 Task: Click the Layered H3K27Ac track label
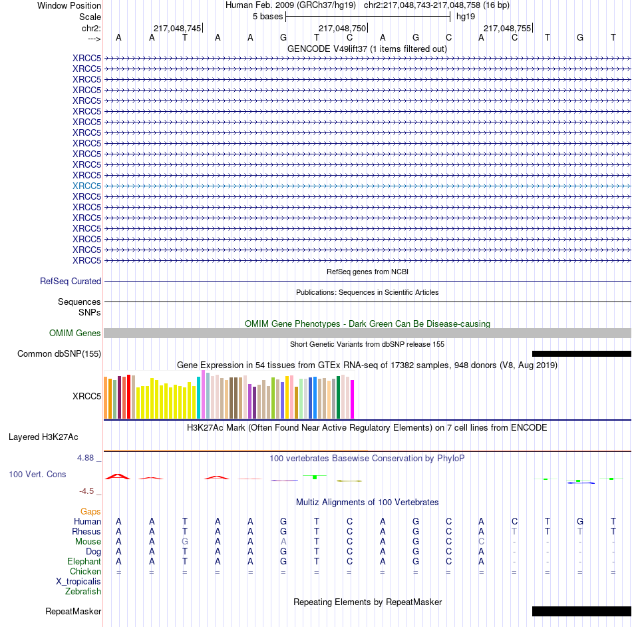(43, 437)
